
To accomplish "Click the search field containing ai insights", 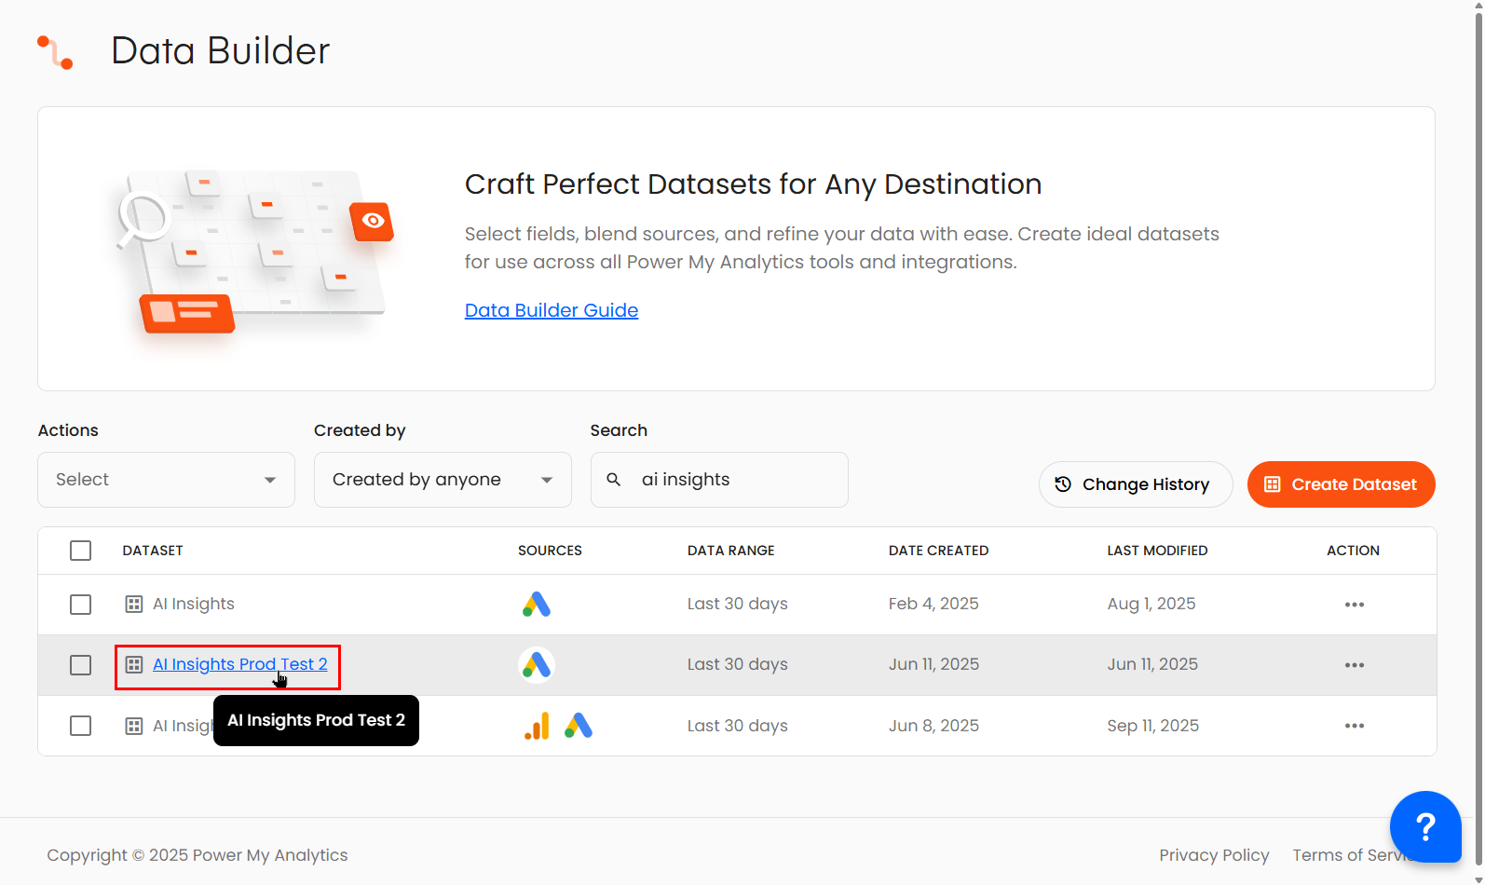I will coord(736,480).
